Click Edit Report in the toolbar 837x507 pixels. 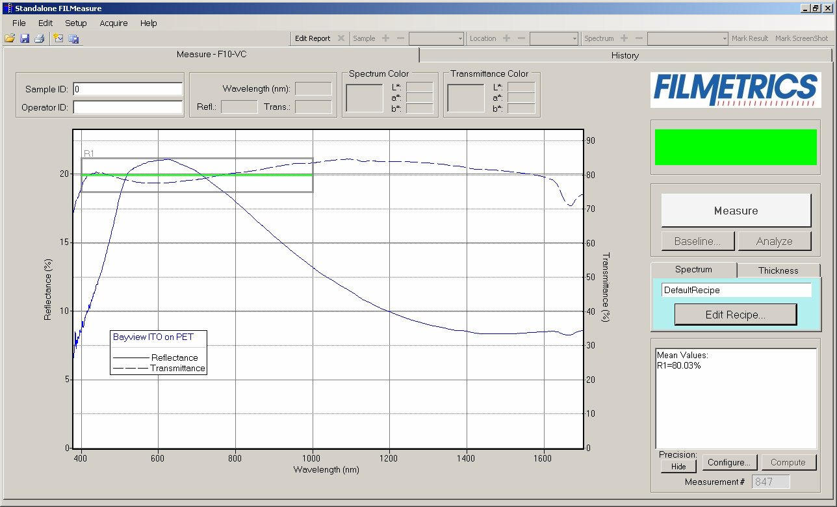click(x=313, y=38)
